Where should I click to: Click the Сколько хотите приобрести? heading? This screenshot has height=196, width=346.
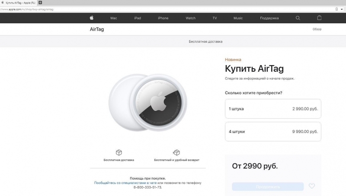point(253,93)
